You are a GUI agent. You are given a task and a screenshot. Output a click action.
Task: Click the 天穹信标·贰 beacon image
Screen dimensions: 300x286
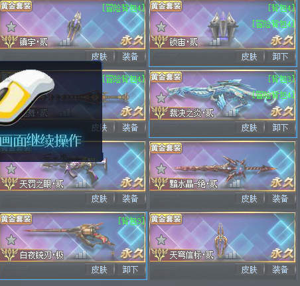tap(220, 240)
